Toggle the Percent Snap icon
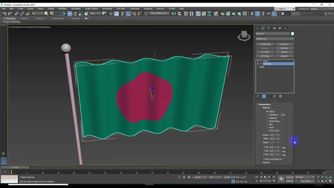 (134, 14)
